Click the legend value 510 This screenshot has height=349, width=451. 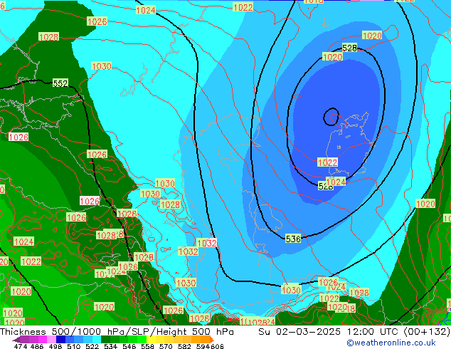click(x=74, y=346)
